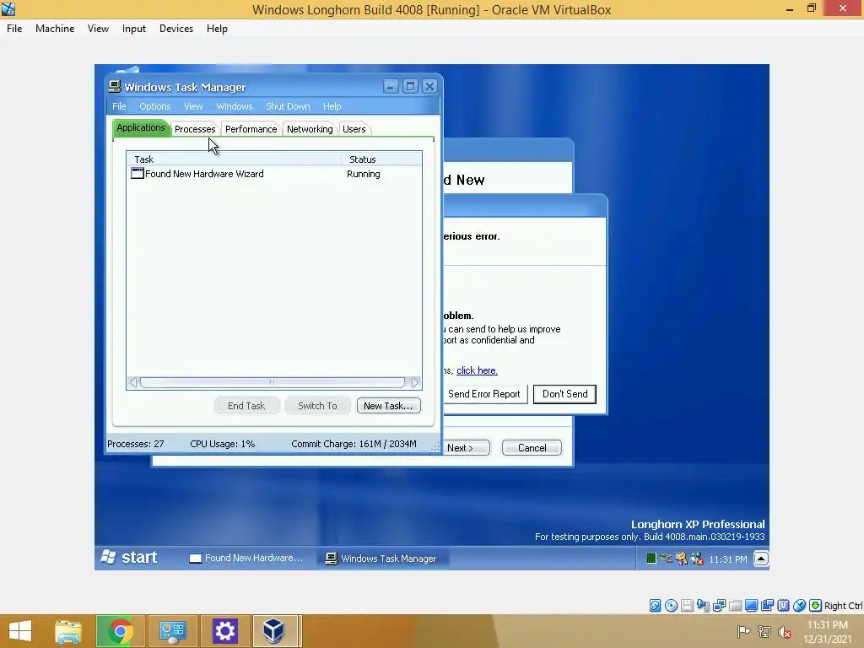Switch to the Networking tab

pos(310,129)
